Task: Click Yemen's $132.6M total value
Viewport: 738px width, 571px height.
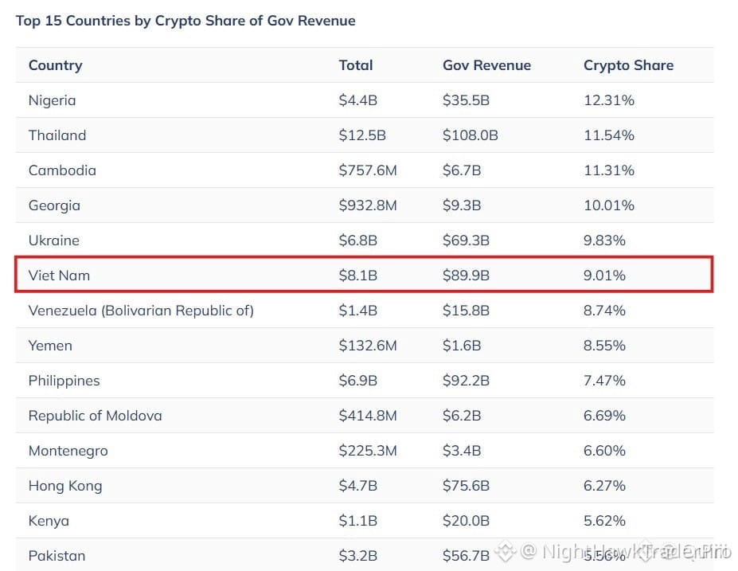Action: 368,346
